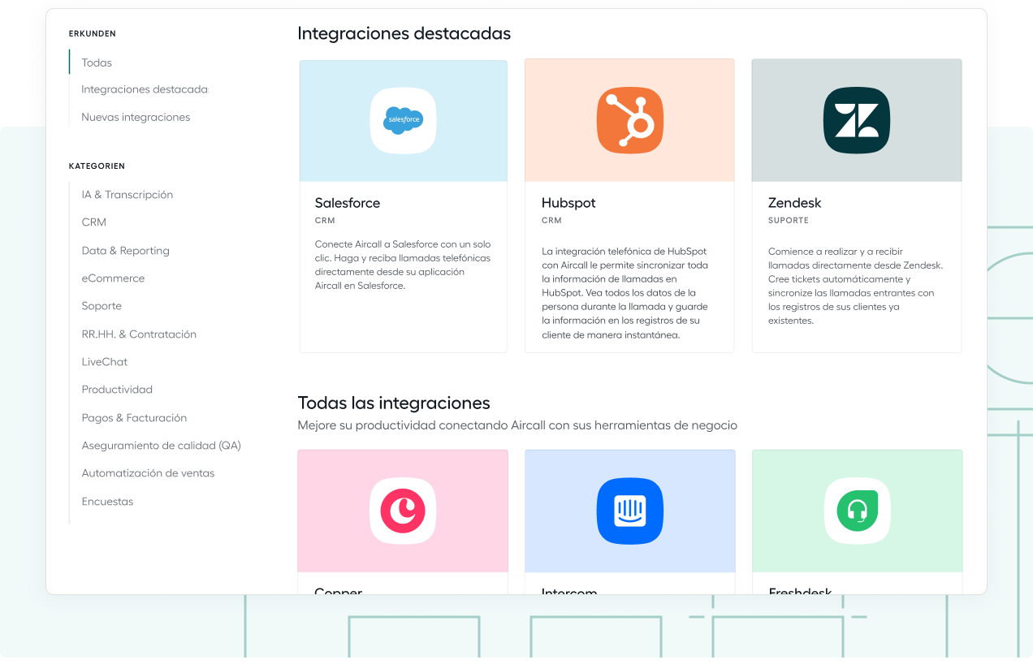Click the Zendesk gray card banner
The image size is (1033, 664).
(x=857, y=120)
